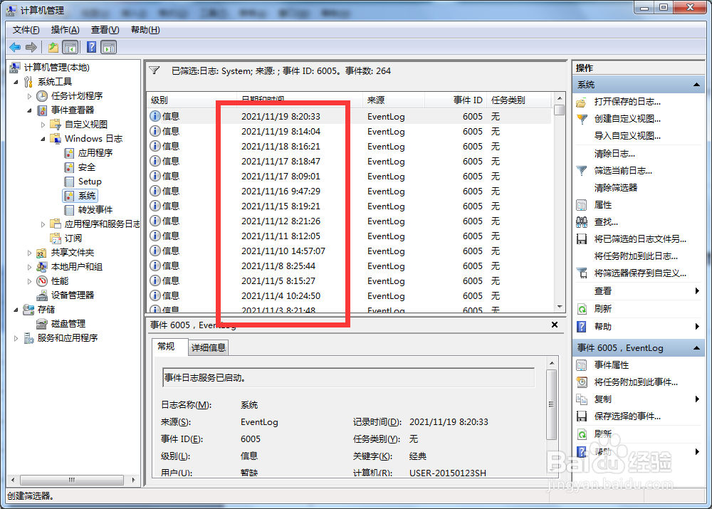Click 打开保存的日志 action
This screenshot has height=509, width=712.
tap(627, 102)
